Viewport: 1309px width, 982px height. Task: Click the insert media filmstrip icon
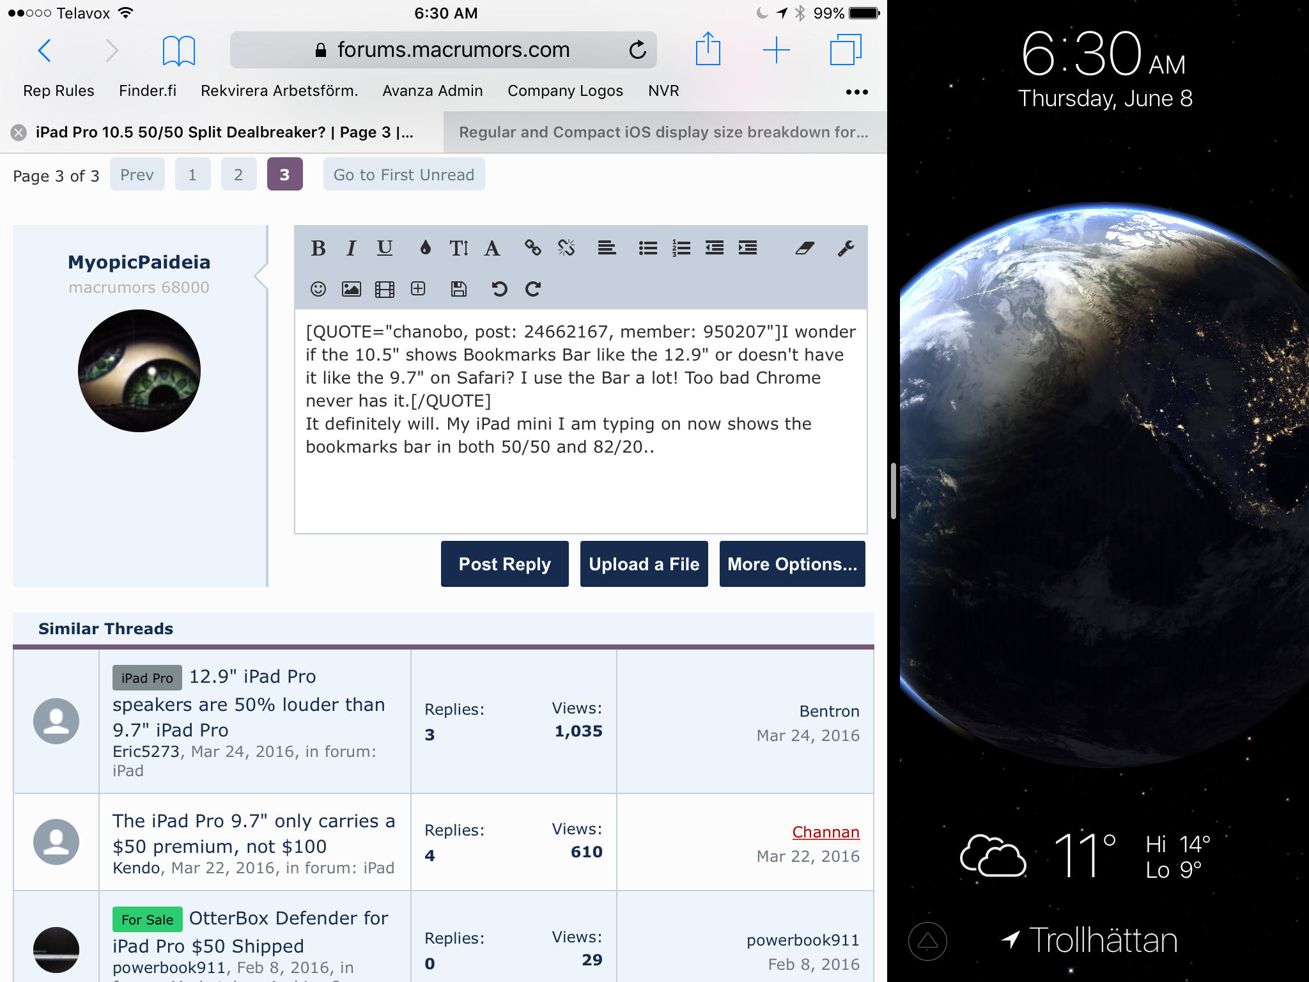(384, 289)
